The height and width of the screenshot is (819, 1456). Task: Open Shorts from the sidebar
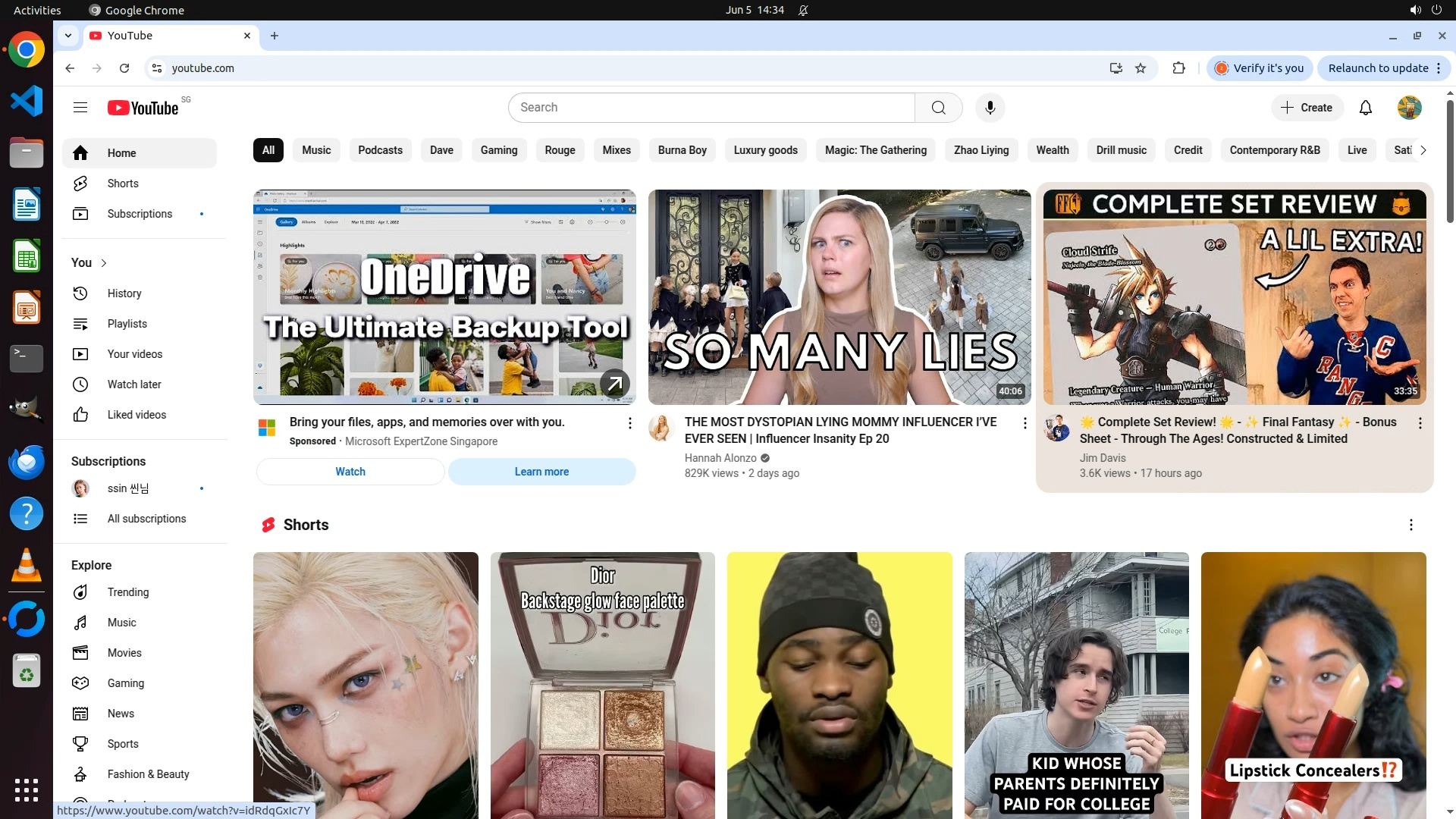(122, 184)
